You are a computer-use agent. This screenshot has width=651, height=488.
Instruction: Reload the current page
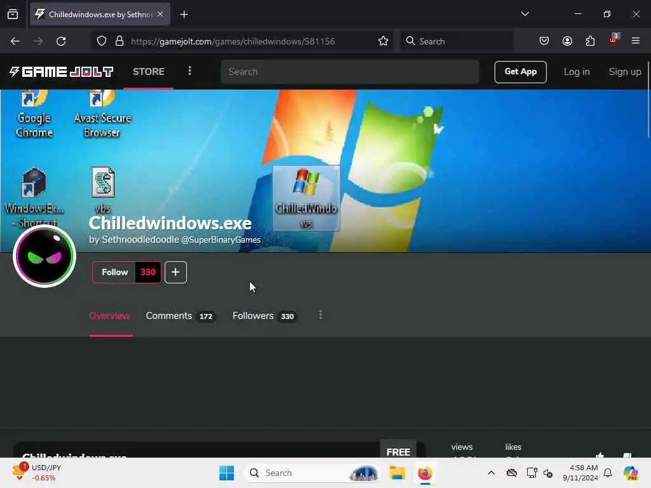[61, 41]
